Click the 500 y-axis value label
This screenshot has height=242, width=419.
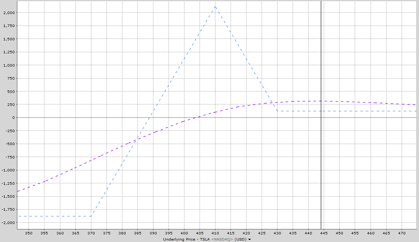click(x=12, y=91)
